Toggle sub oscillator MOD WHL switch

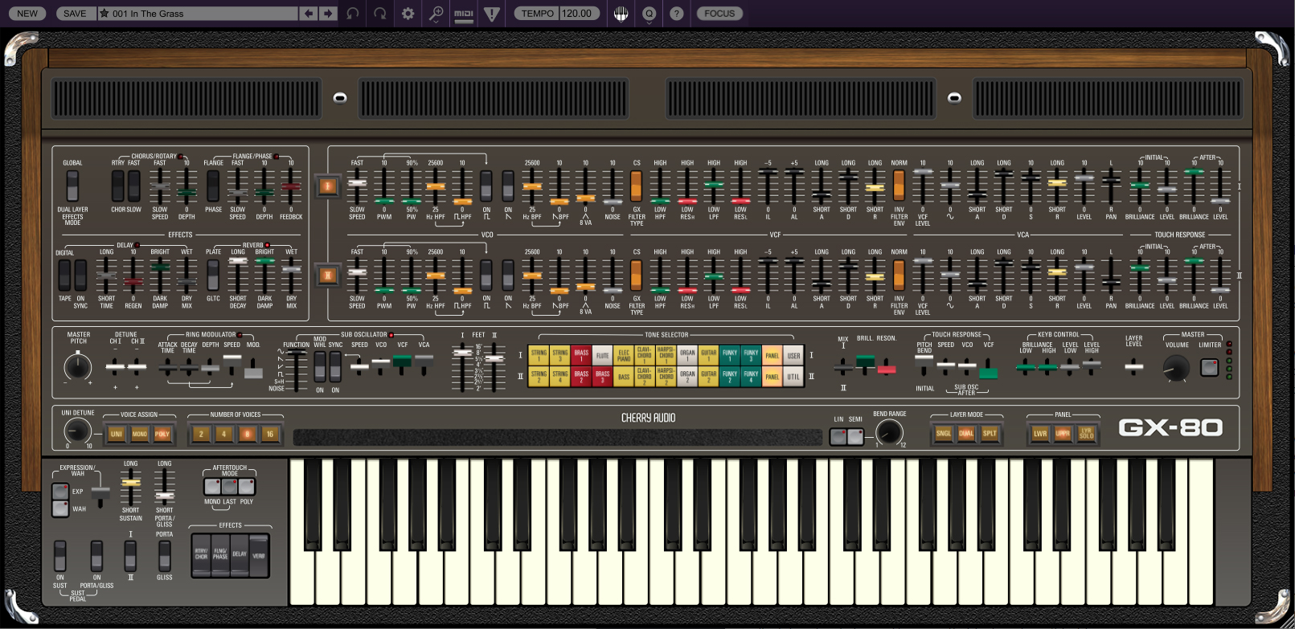coord(320,367)
